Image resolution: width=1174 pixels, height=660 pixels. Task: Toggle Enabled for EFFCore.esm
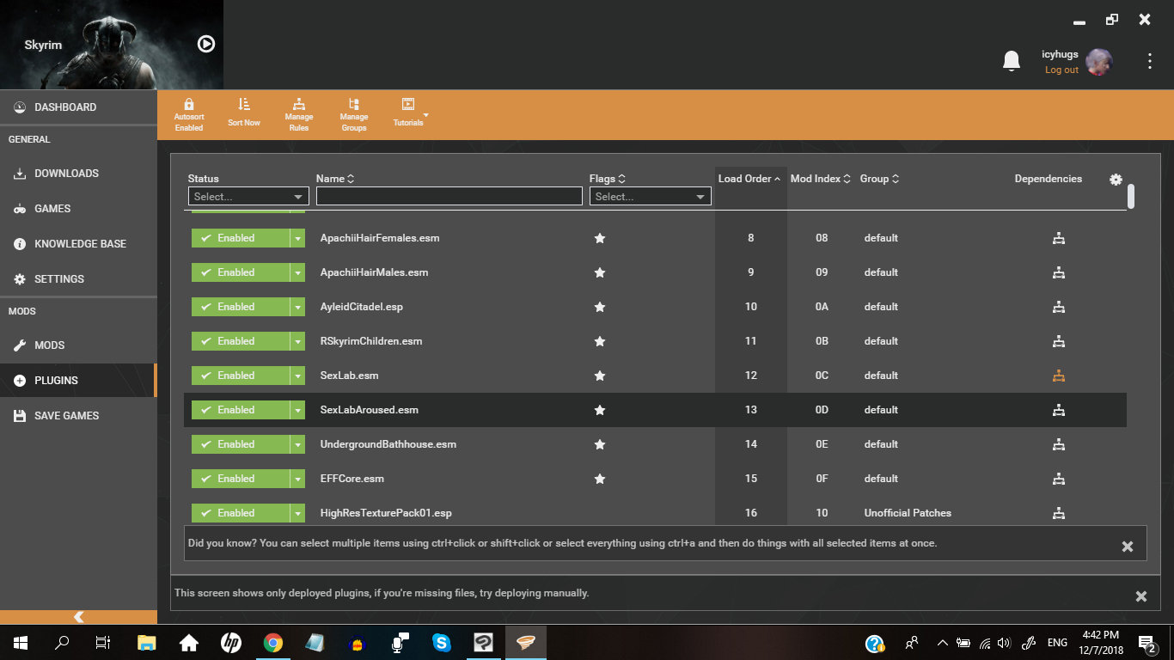[240, 479]
